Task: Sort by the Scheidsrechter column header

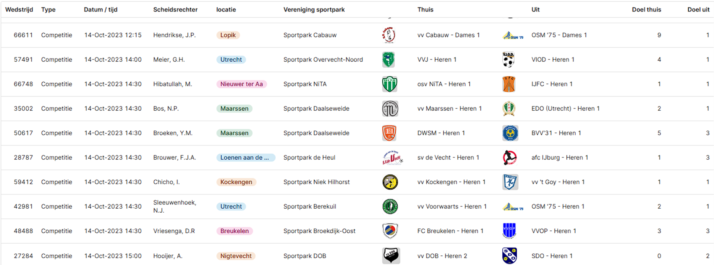Action: pos(175,10)
